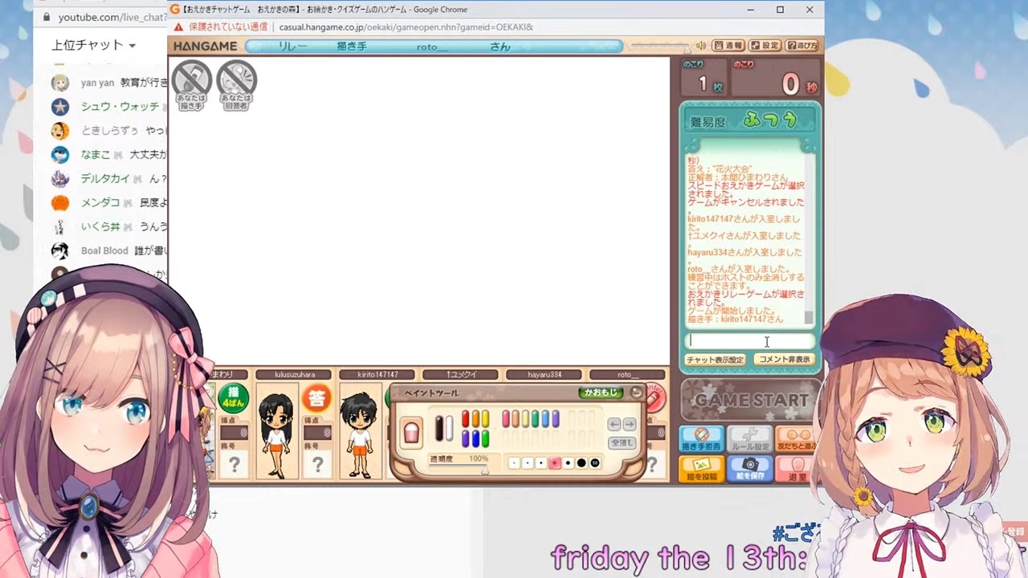The height and width of the screenshot is (578, 1028).
Task: Open the 設定 settings button
Action: (765, 46)
